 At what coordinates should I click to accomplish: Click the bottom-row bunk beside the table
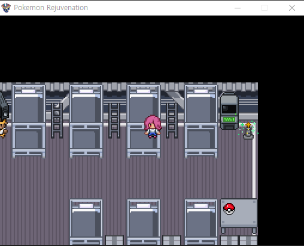(x=201, y=222)
